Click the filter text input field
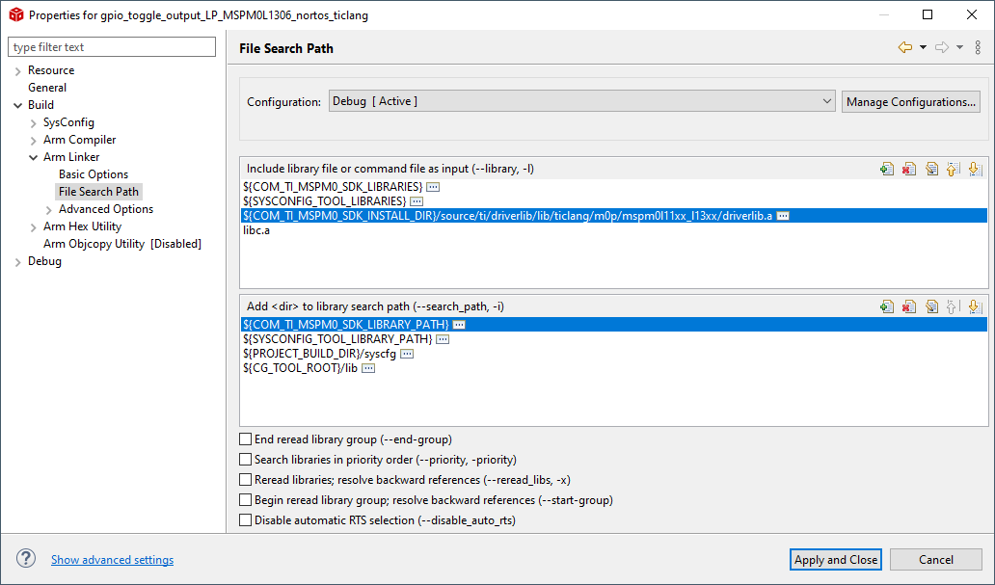995x585 pixels. click(x=112, y=47)
